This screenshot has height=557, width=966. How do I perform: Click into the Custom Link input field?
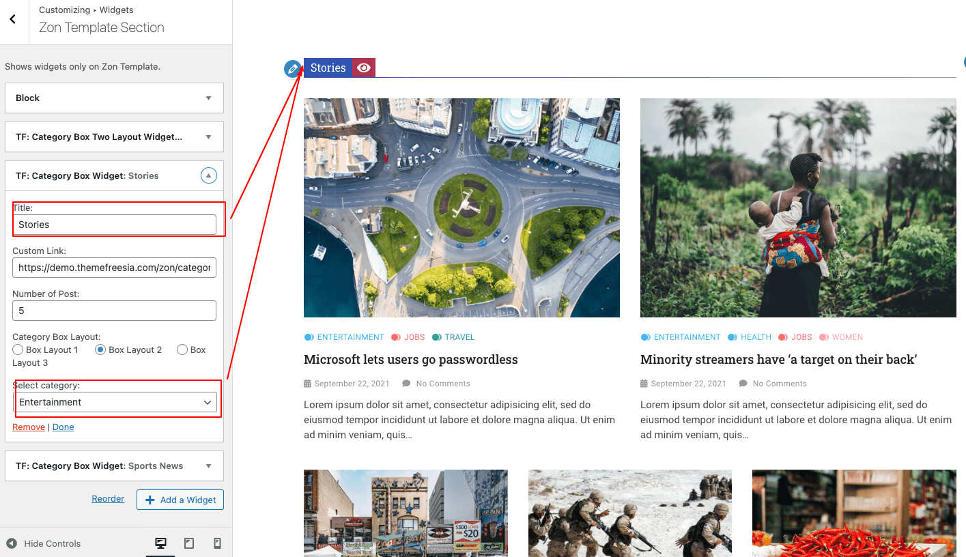click(114, 268)
